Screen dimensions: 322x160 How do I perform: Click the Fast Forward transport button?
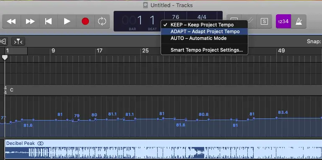[x=30, y=21]
